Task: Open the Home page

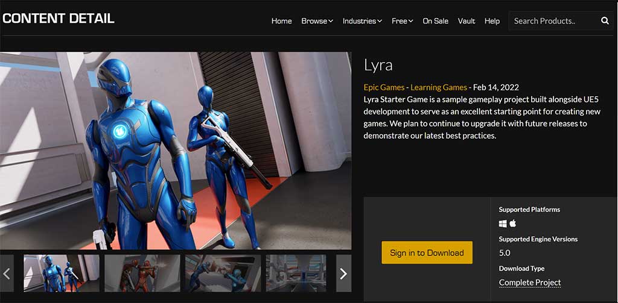Action: click(281, 21)
